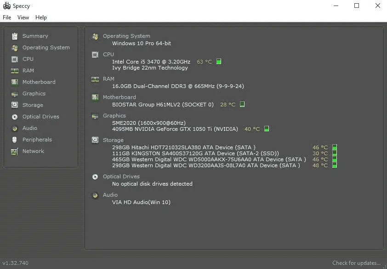
Task: Click the Network card icon in sidebar
Action: click(x=15, y=151)
